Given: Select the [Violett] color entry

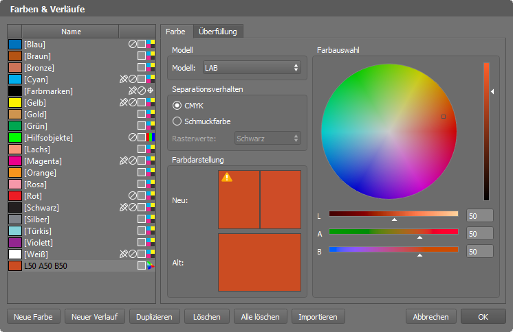Looking at the screenshot, I should point(81,243).
